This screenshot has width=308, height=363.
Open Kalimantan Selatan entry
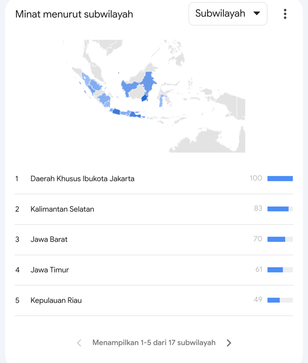pos(154,209)
